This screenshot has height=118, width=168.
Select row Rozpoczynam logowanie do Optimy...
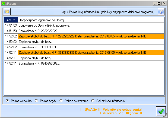(91, 20)
